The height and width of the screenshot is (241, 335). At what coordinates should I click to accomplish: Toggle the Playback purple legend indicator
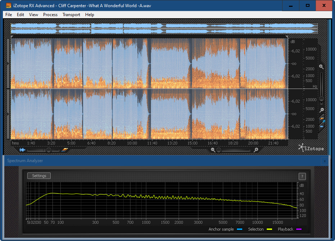pyautogui.click(x=298, y=229)
